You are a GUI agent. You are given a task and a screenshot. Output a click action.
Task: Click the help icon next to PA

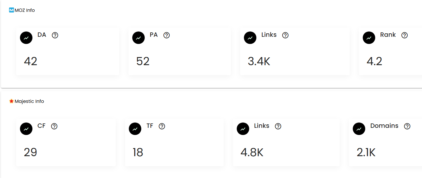coord(167,35)
